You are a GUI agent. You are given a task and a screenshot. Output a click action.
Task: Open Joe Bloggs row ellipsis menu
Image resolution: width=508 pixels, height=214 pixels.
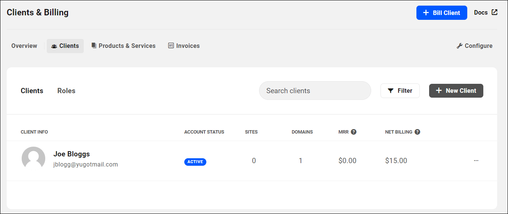(476, 160)
